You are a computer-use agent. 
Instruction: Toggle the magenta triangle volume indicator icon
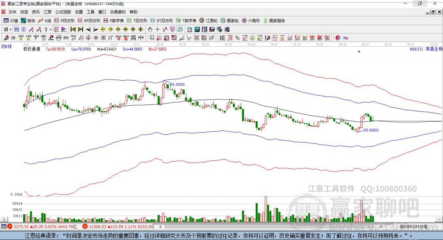64,29
